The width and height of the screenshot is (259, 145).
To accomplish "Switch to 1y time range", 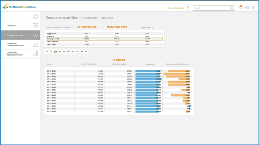I will 73,51.
